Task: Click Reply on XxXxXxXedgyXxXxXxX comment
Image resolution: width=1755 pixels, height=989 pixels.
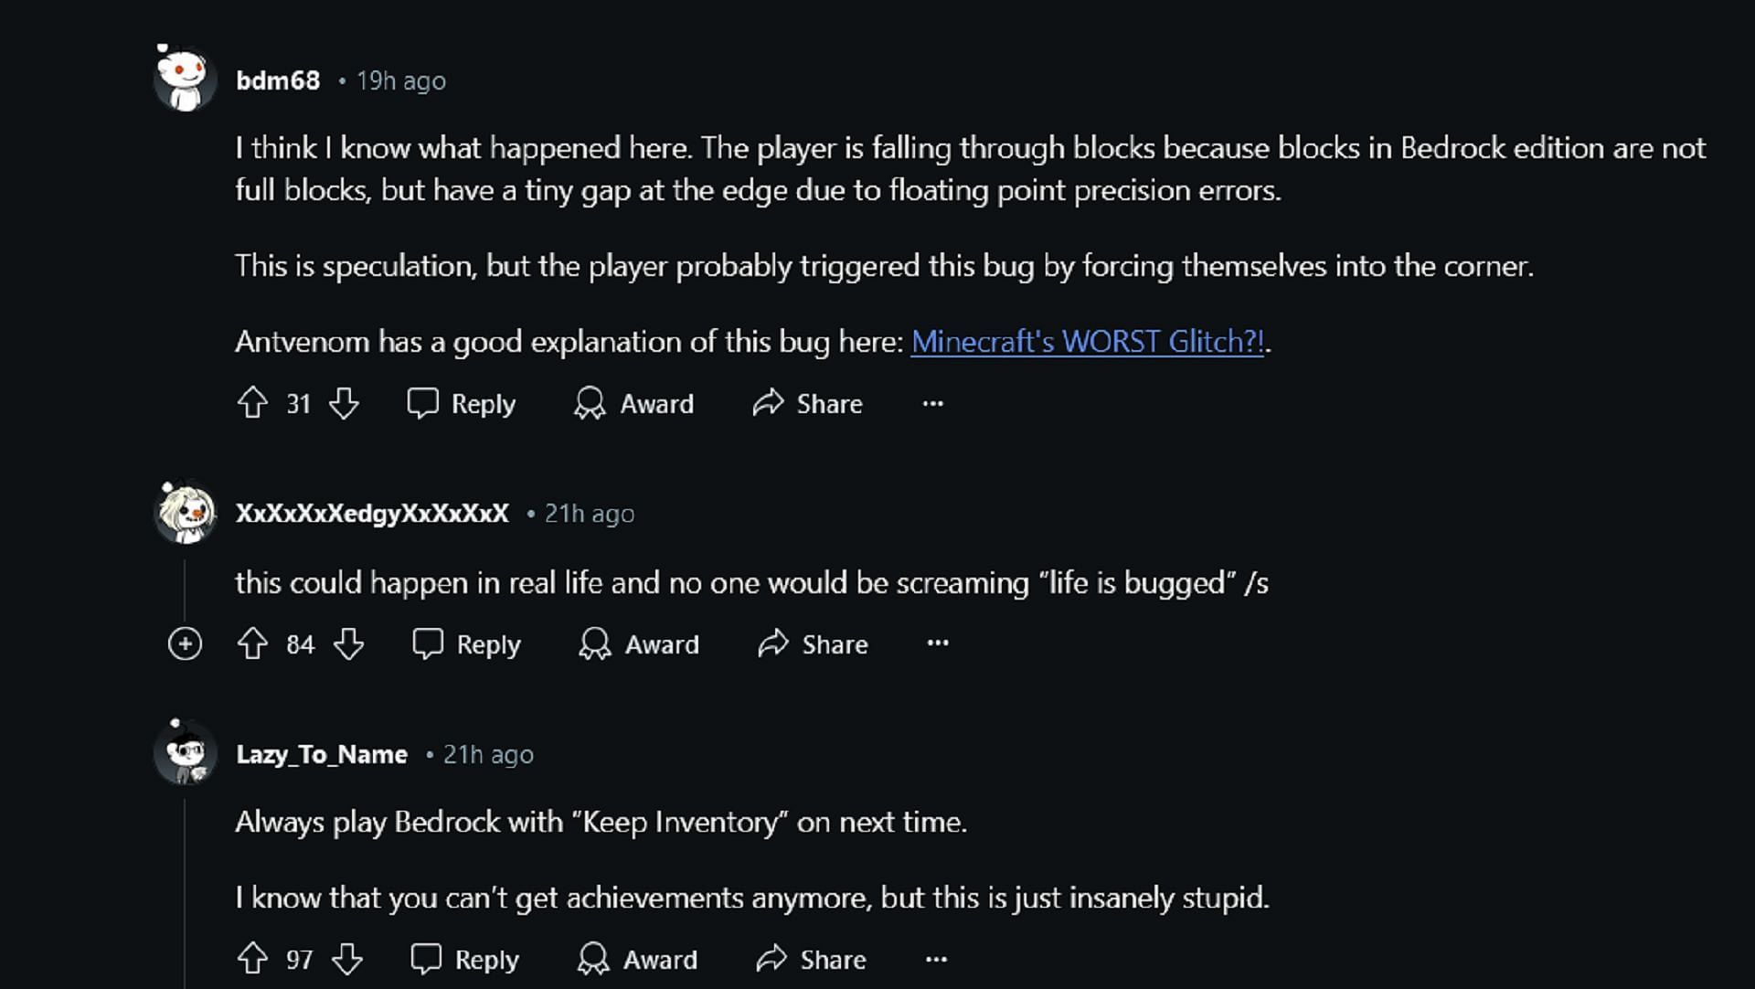Action: (469, 643)
